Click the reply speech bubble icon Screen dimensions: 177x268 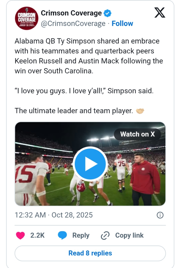[62, 236]
